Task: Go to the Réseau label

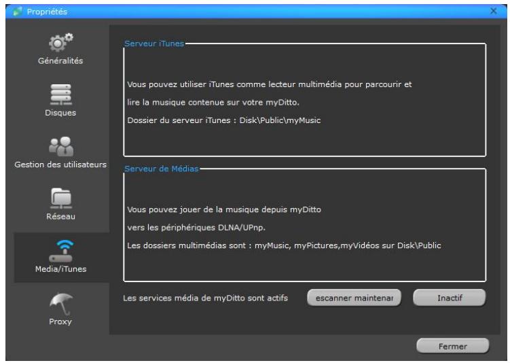Action: [61, 216]
